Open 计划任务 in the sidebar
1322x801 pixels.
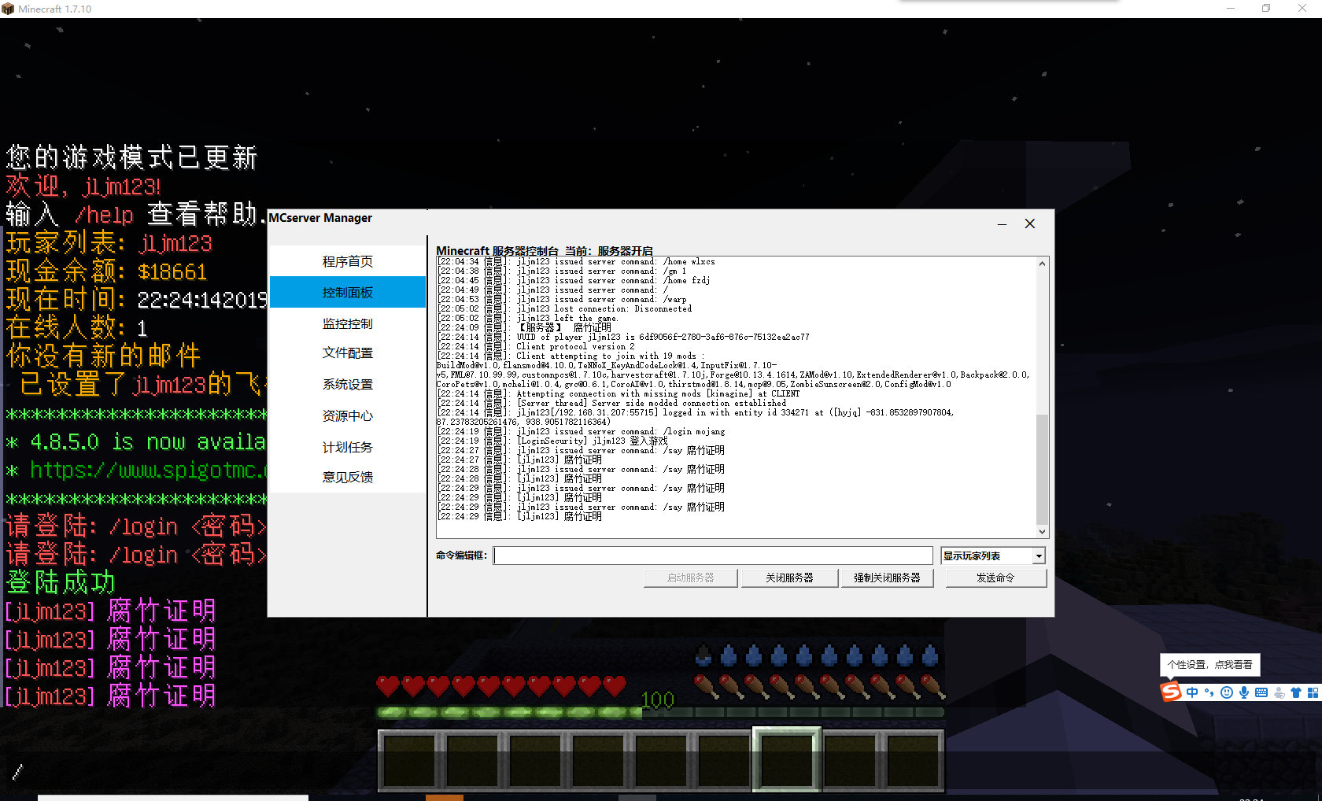pos(347,447)
